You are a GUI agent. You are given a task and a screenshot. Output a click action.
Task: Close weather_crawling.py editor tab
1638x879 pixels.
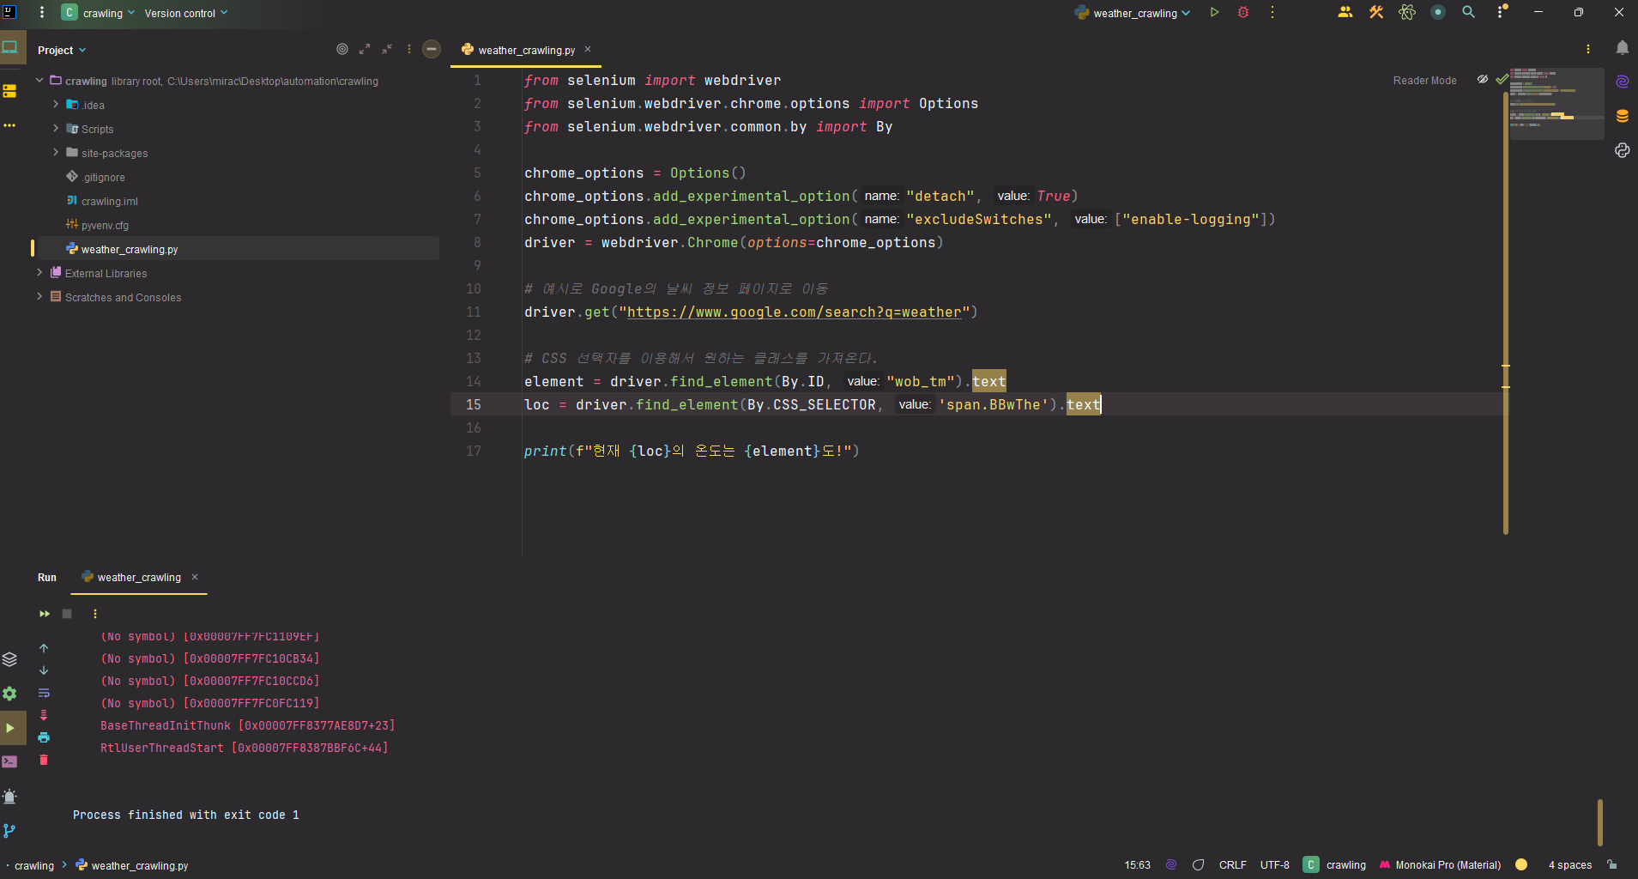588,49
